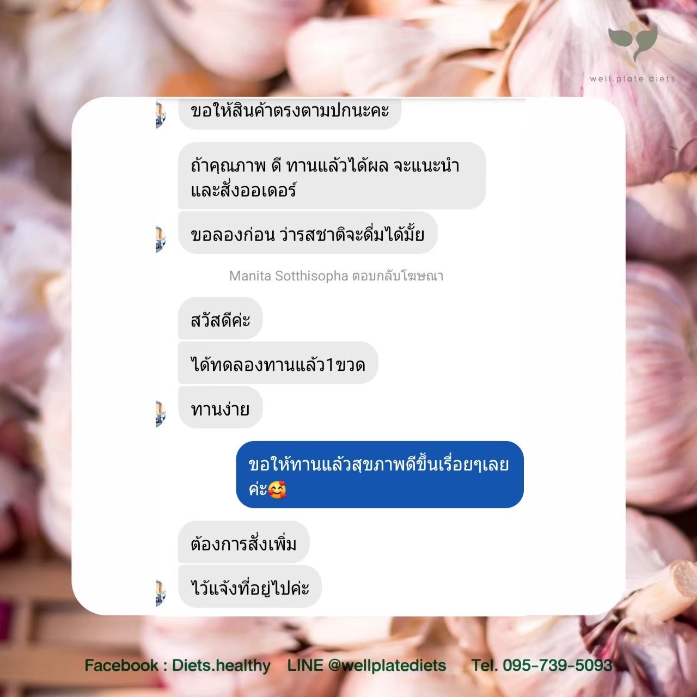Select the ไว้แจ้งที่อยู่ไปค่ะ message bubble
Viewport: 697px width, 697px height.
pyautogui.click(x=249, y=587)
